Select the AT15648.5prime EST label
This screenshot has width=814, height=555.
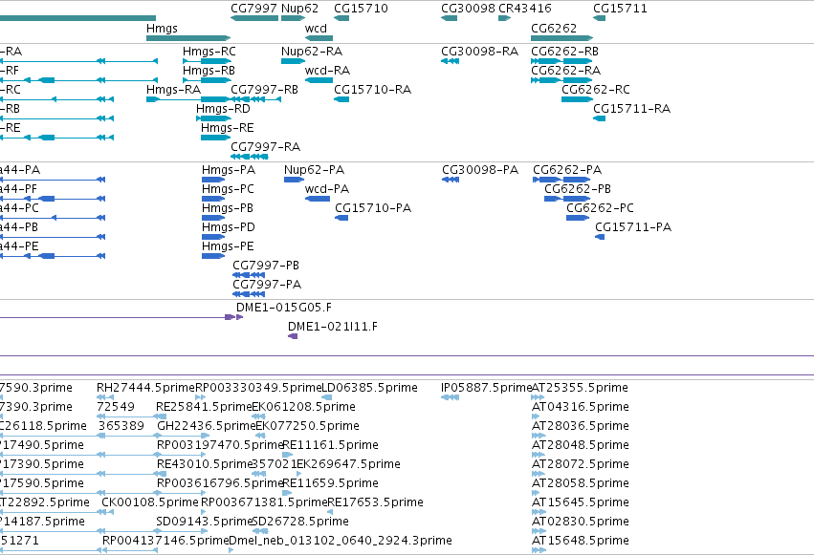581,542
